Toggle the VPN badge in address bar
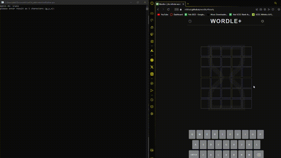 (176, 9)
